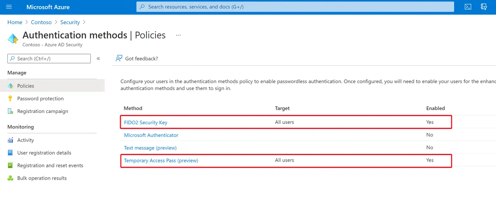Click the Got feedback person icon
The width and height of the screenshot is (496, 221).
tap(119, 58)
